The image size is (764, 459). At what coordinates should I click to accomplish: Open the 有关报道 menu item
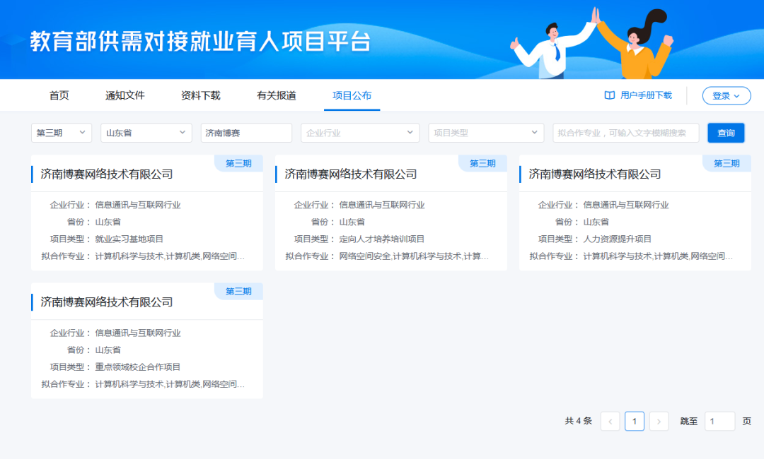(x=276, y=95)
